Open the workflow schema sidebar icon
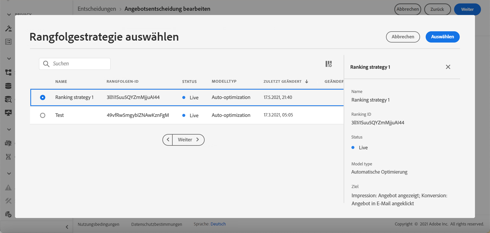This screenshot has width=490, height=233. coord(8,72)
